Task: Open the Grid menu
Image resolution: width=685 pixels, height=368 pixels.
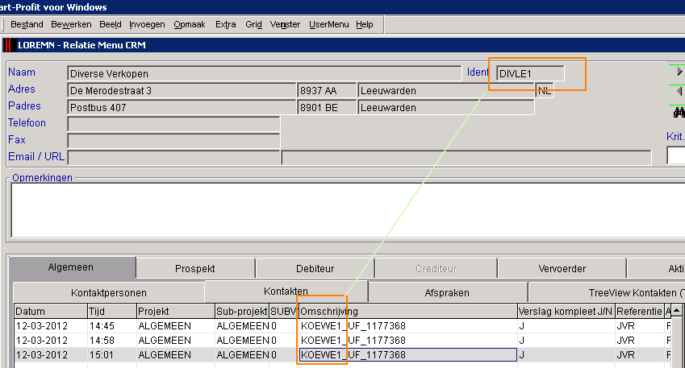Action: pyautogui.click(x=253, y=24)
